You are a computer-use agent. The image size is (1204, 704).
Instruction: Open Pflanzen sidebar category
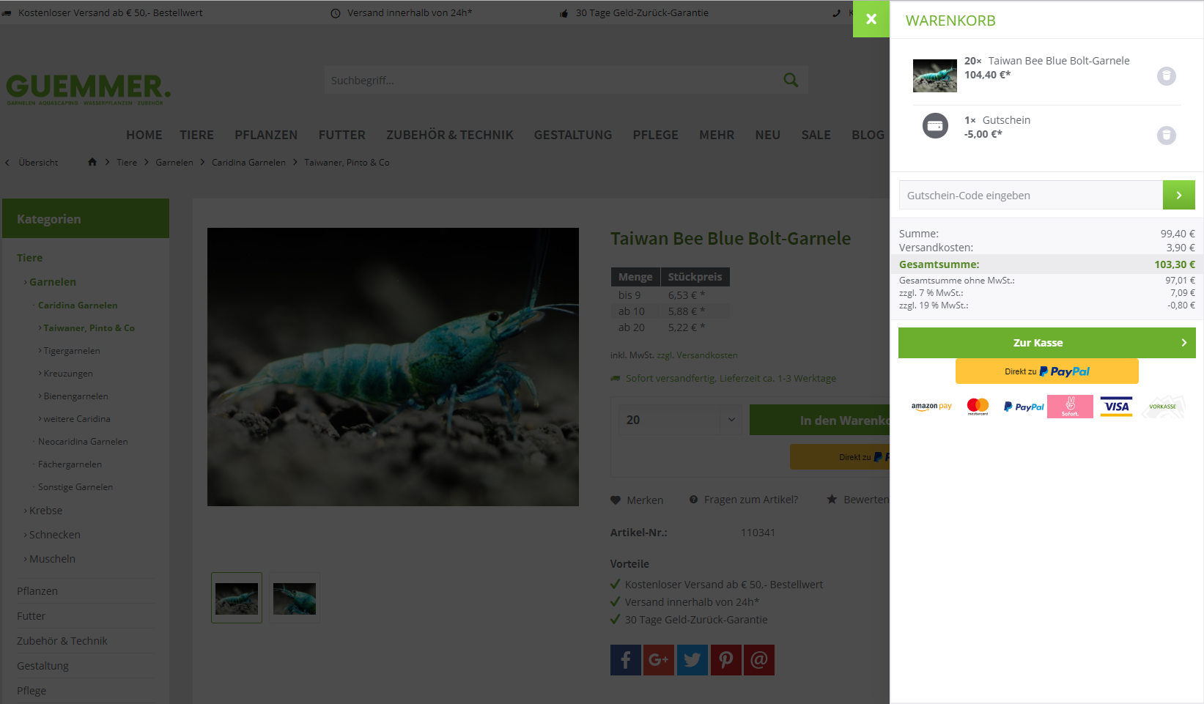(37, 591)
